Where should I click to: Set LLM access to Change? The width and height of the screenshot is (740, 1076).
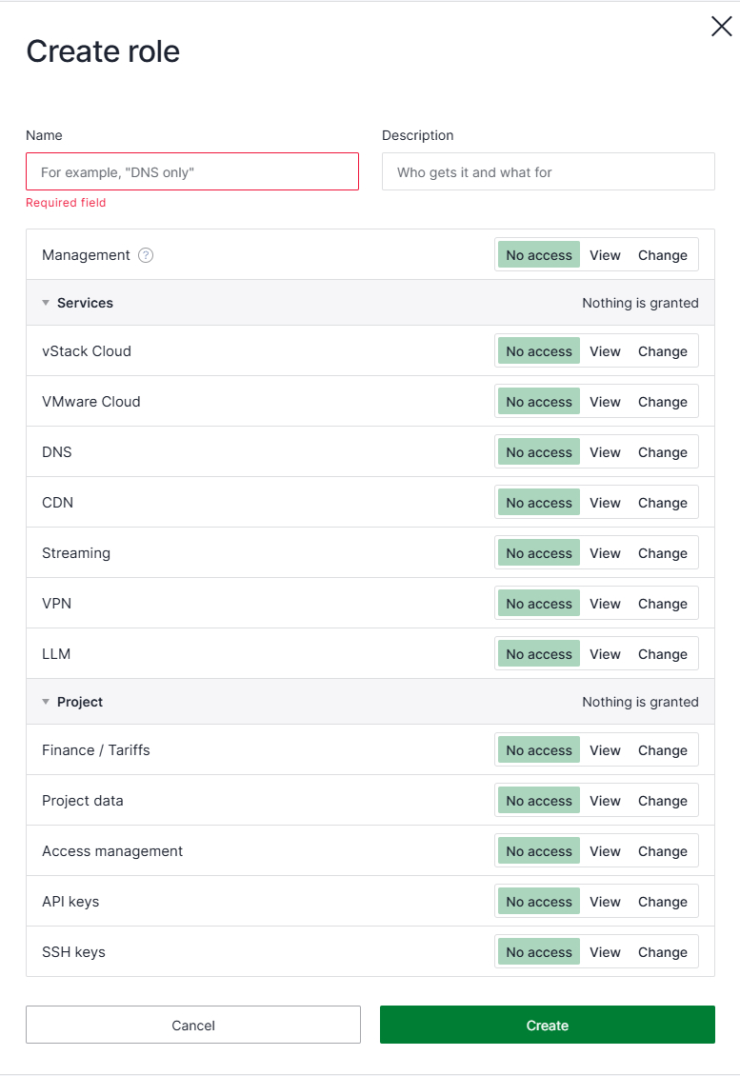[663, 654]
